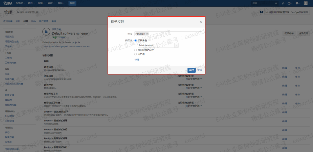The image size is (313, 152).
Task: Expand the 测试 menu in the header
Action: click(61, 3)
